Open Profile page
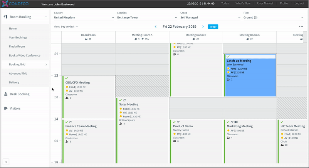 coord(284,3)
